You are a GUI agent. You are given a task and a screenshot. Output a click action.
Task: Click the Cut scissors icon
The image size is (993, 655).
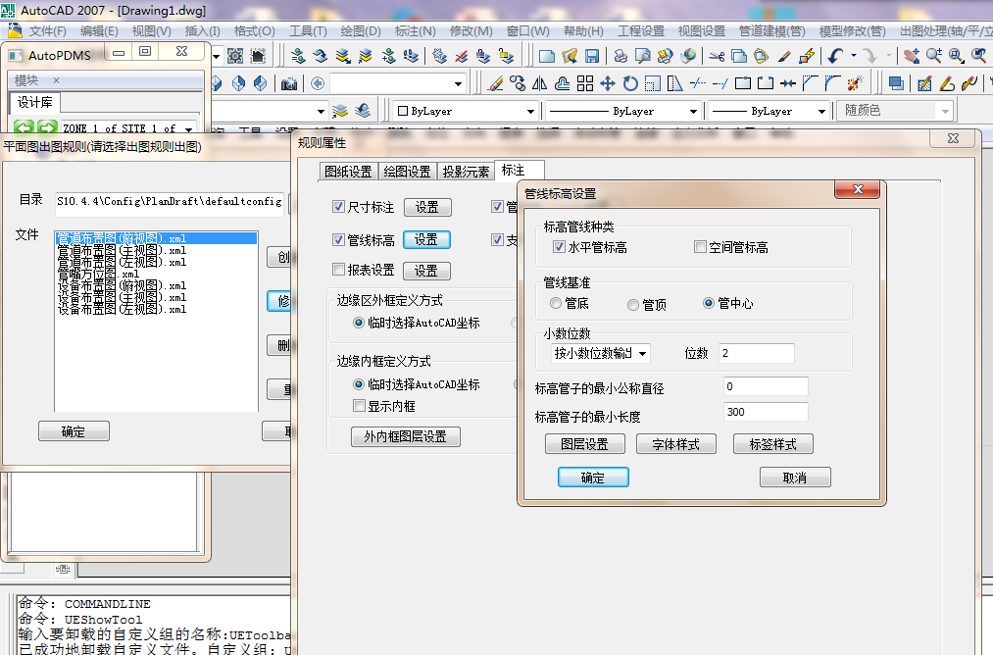717,56
